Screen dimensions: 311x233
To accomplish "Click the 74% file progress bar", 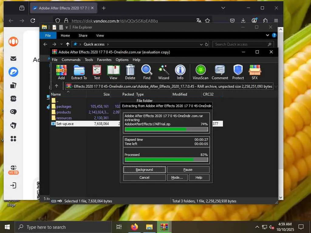I will tap(166, 129).
